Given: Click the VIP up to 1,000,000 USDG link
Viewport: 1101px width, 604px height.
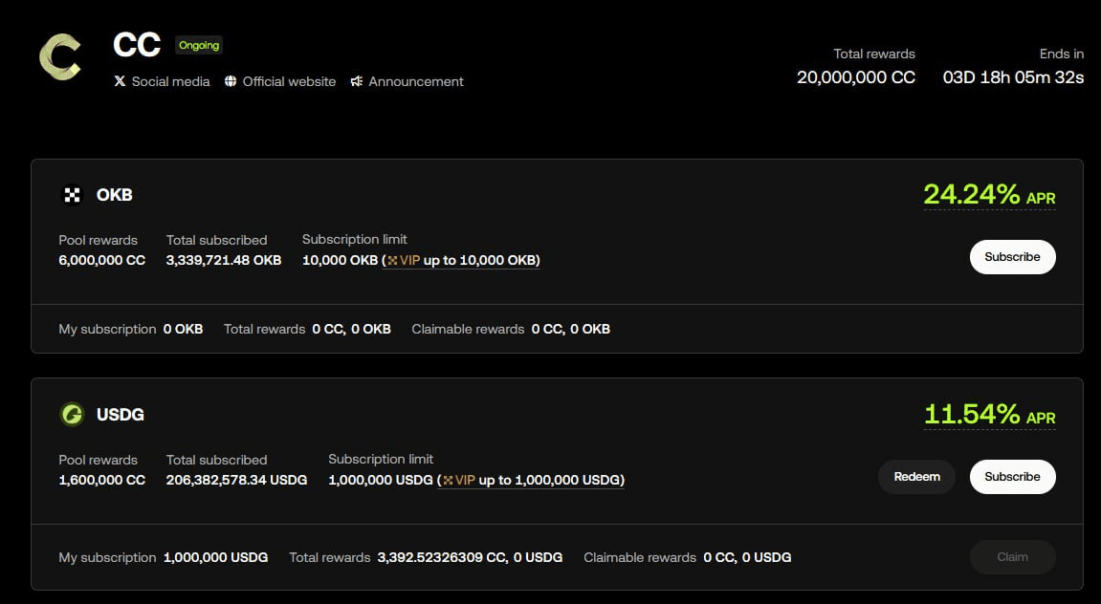Looking at the screenshot, I should [x=531, y=480].
